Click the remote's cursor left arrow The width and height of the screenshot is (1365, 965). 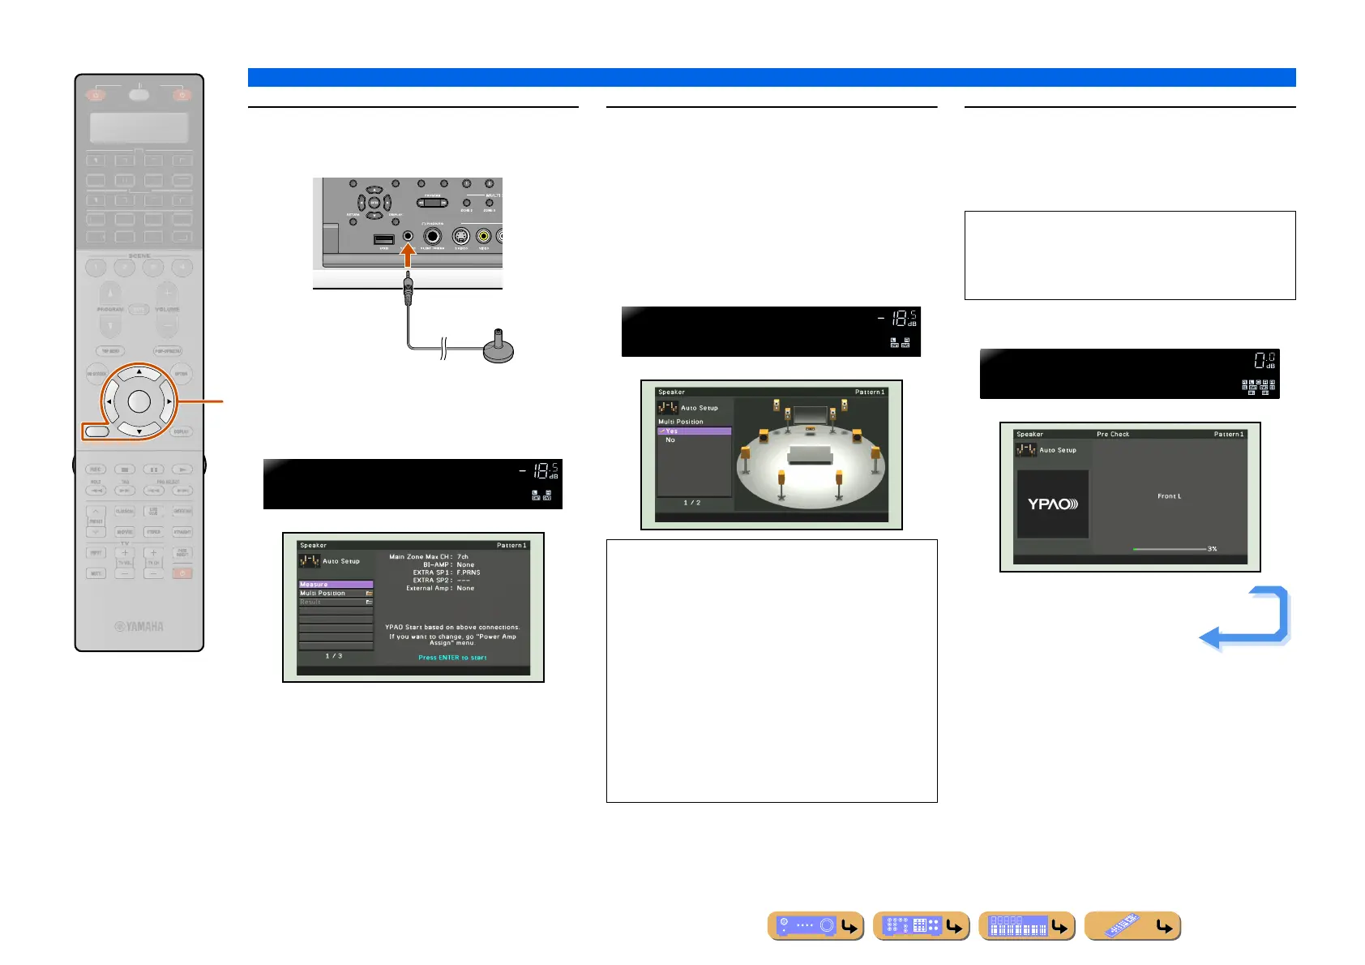[x=109, y=401]
